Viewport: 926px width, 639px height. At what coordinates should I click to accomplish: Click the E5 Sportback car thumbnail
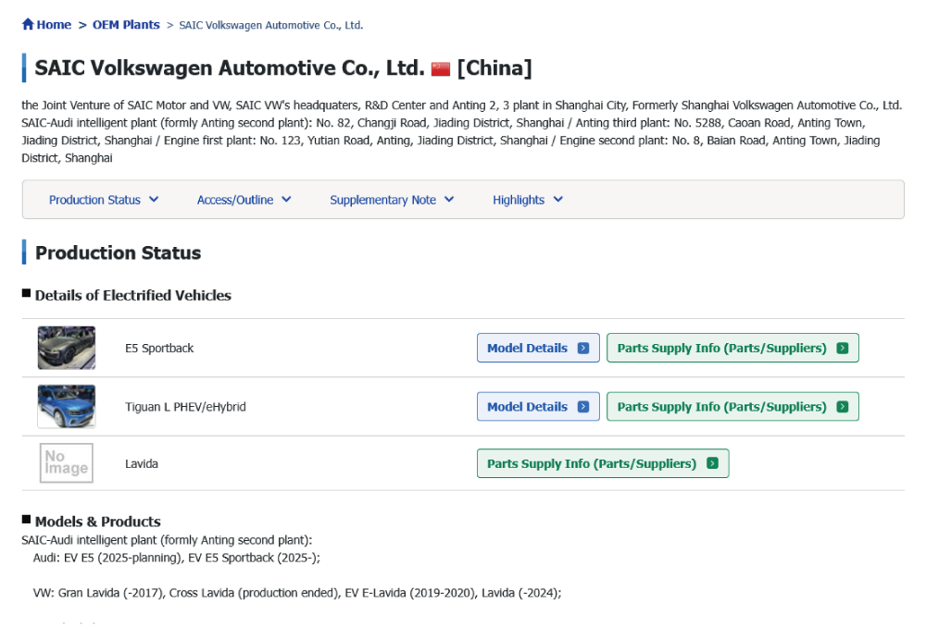[67, 348]
